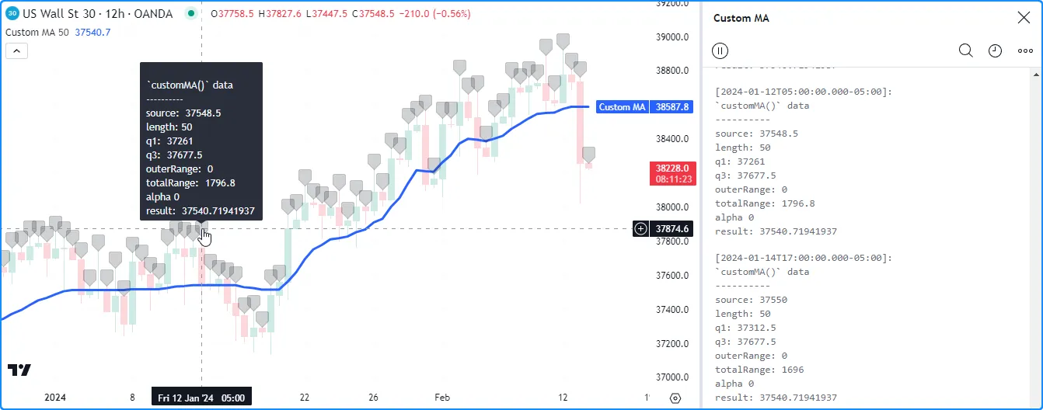Click the TradingView logo on chart
The height and width of the screenshot is (410, 1043).
tap(19, 370)
